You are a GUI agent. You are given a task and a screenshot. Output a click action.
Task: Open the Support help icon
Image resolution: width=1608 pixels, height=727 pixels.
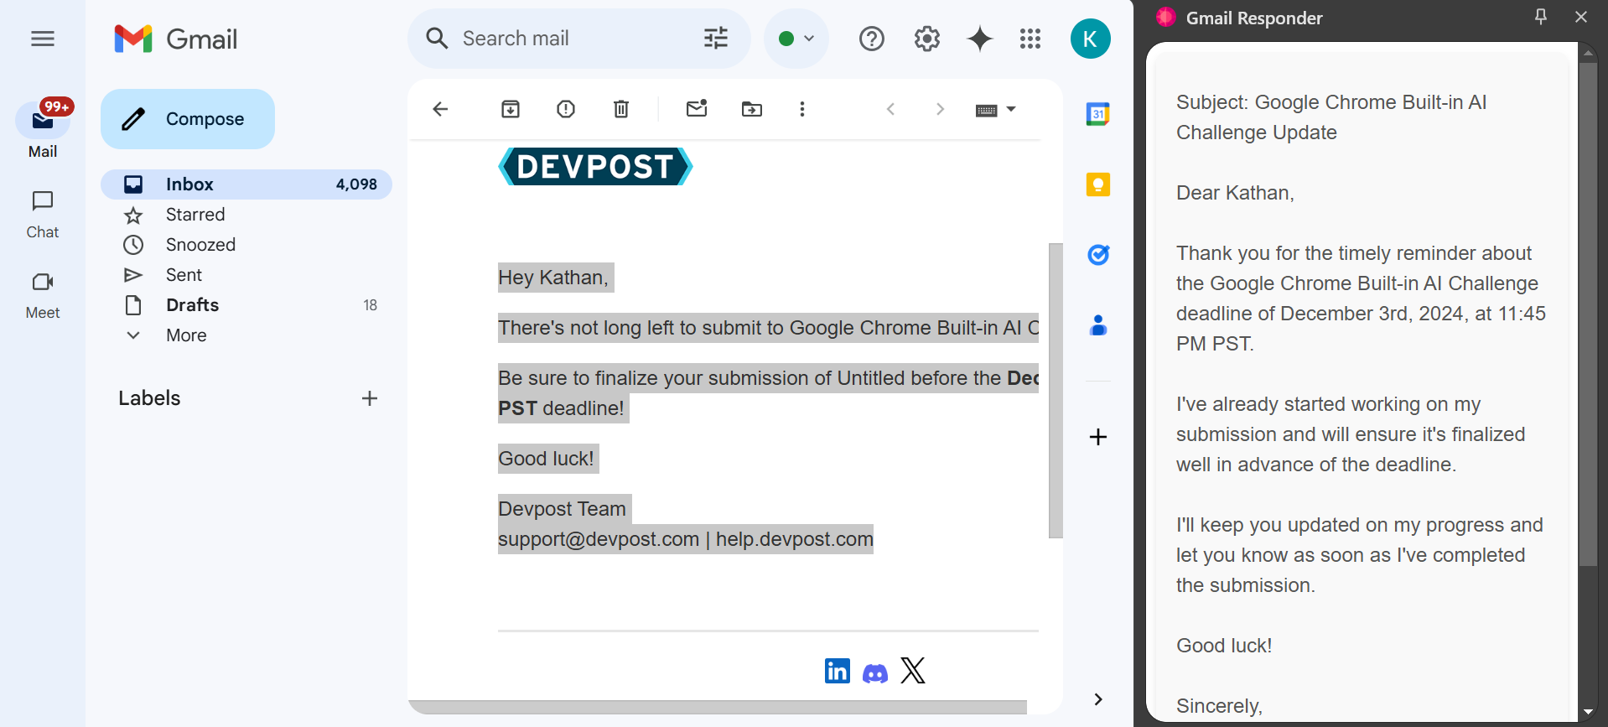[872, 39]
